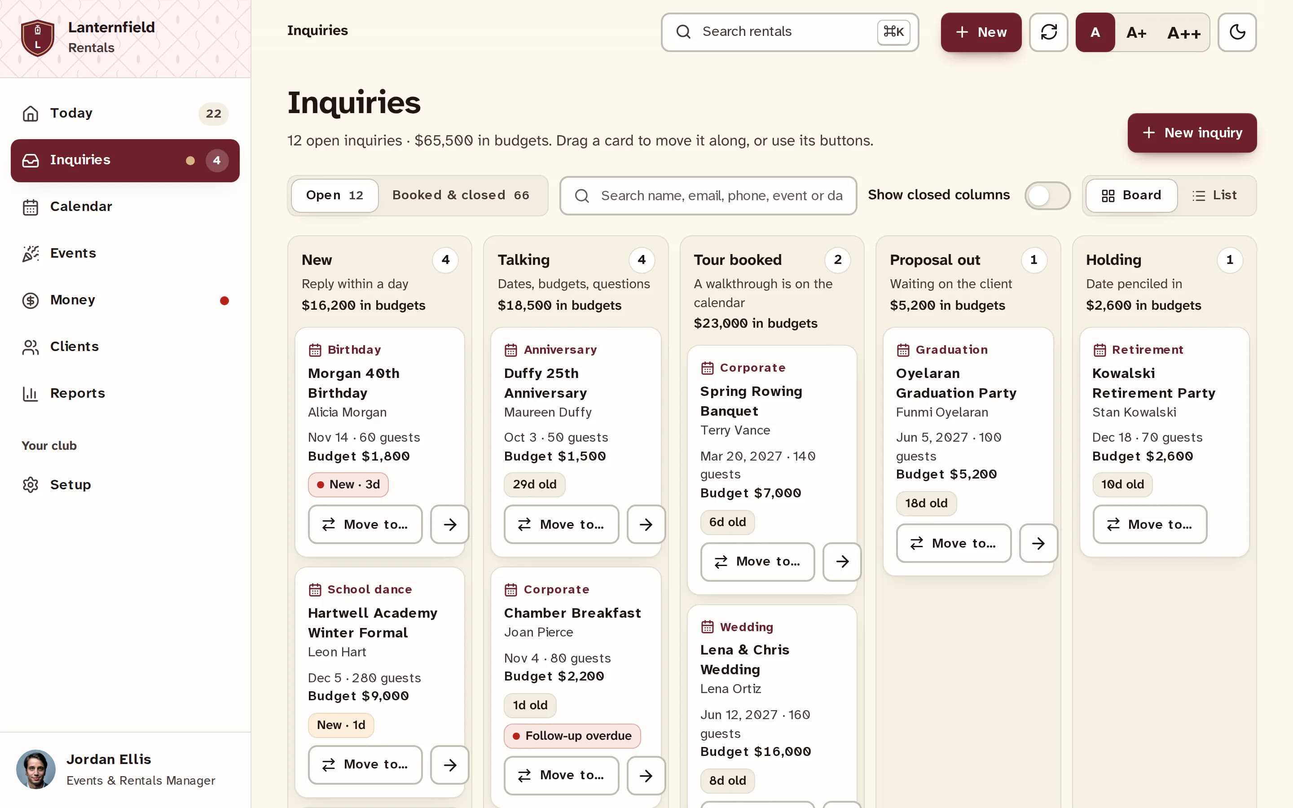Open Move to menu for Spring Rowing Banquet
This screenshot has height=808, width=1293.
pos(757,562)
